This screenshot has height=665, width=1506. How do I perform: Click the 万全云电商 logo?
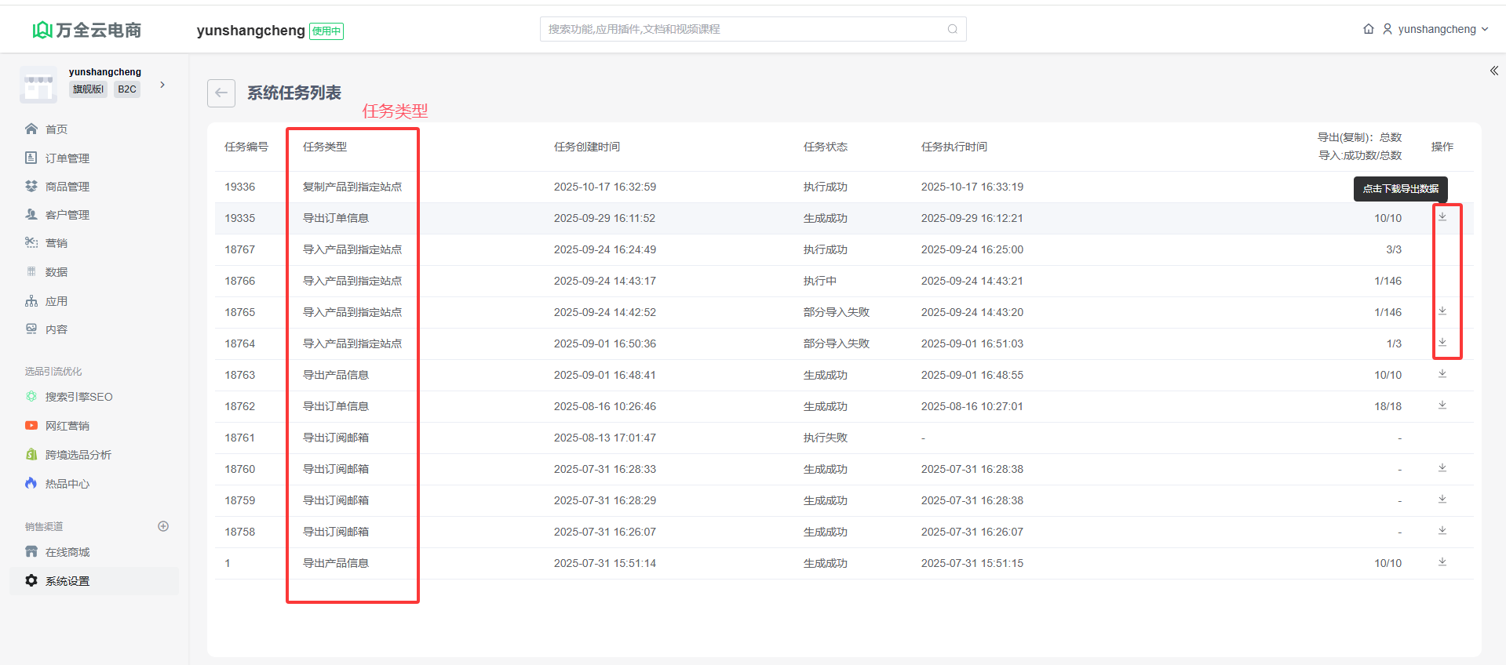pos(87,30)
